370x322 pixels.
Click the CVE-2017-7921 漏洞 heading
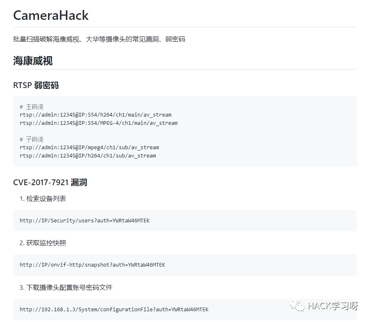click(50, 182)
